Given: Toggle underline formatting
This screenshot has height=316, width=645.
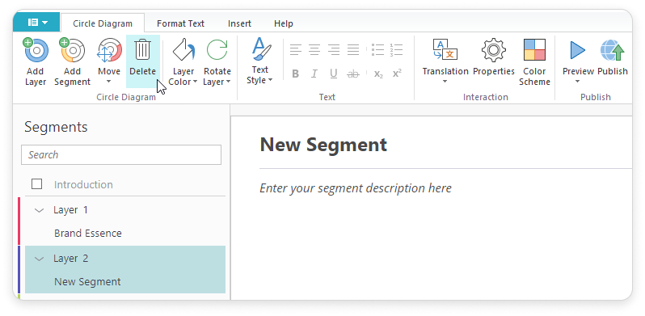Looking at the screenshot, I should (334, 74).
